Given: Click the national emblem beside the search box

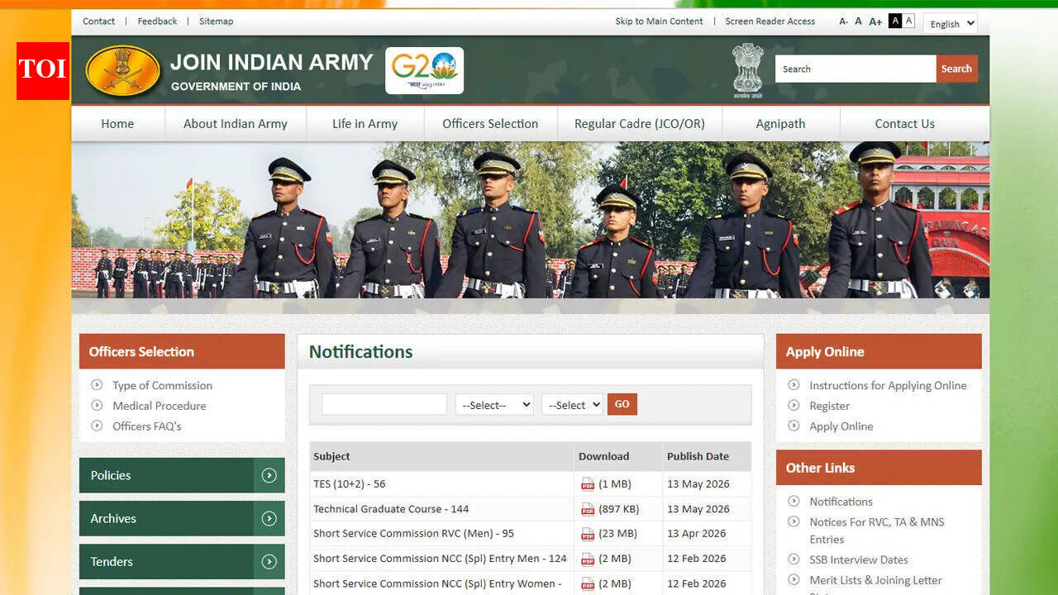Looking at the screenshot, I should click(x=747, y=70).
